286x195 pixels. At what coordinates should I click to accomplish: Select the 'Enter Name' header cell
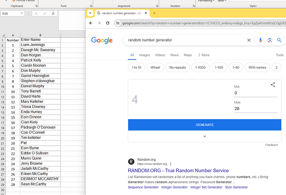[41, 40]
